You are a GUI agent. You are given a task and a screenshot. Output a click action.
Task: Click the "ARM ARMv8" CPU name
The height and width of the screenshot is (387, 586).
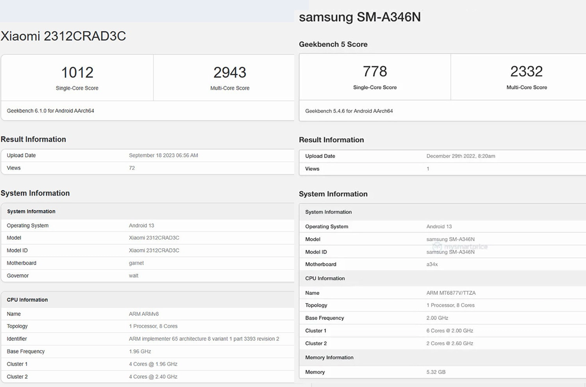144,314
